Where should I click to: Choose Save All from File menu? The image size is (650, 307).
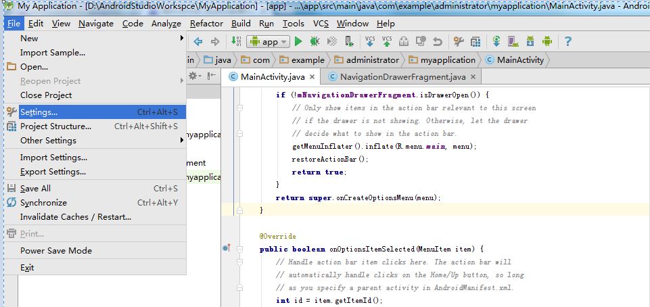click(95, 189)
